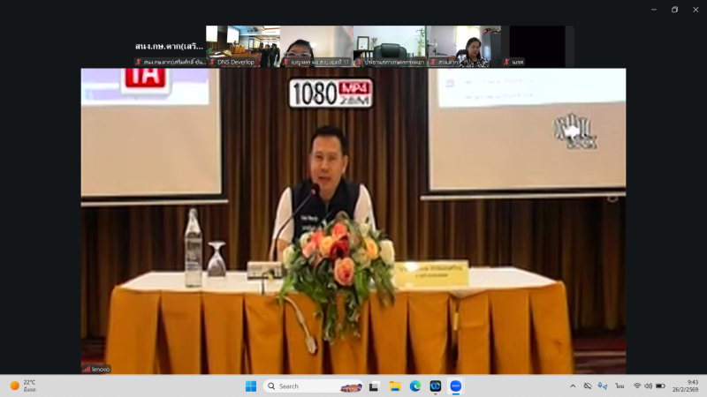Click the camera-off privacy tray icon
The width and height of the screenshot is (707, 397).
pos(588,386)
